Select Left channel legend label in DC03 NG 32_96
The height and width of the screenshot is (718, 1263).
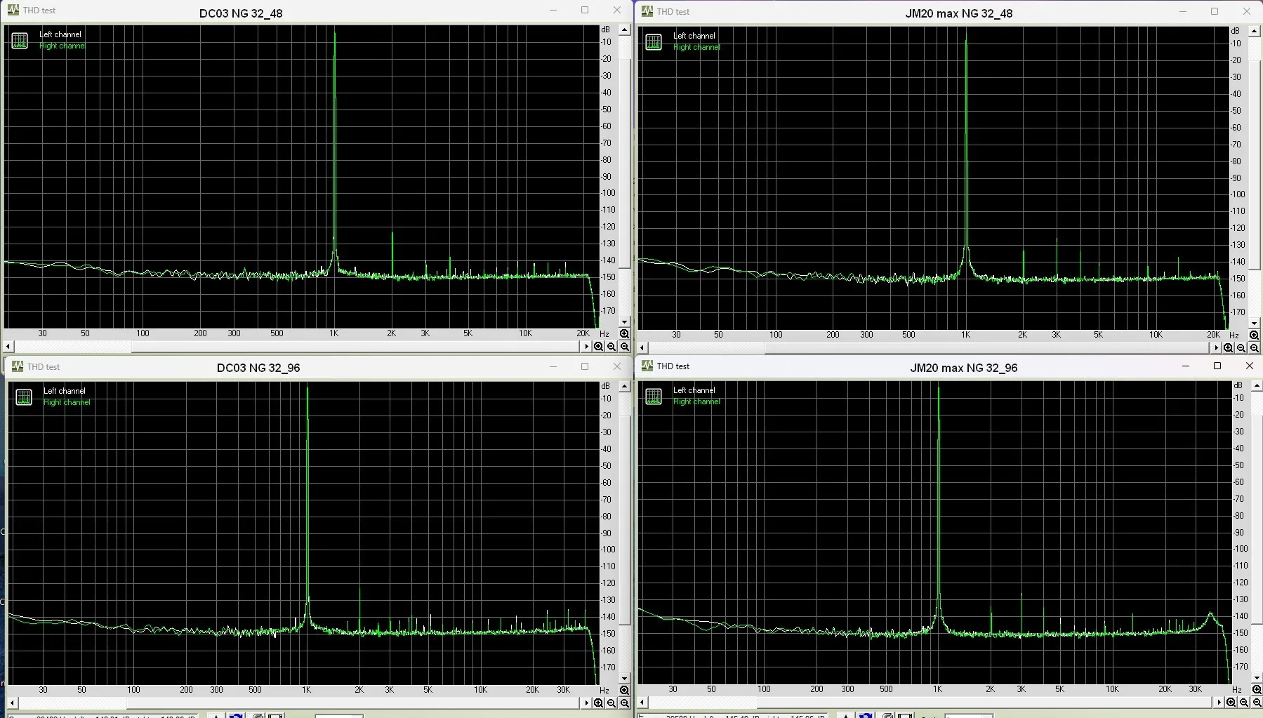tap(64, 391)
